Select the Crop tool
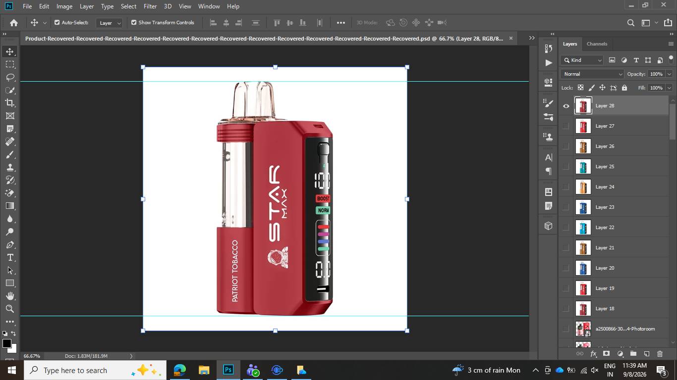 [x=10, y=103]
